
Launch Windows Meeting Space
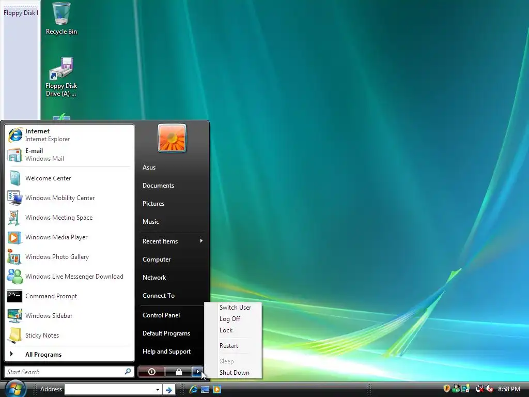coord(69,218)
